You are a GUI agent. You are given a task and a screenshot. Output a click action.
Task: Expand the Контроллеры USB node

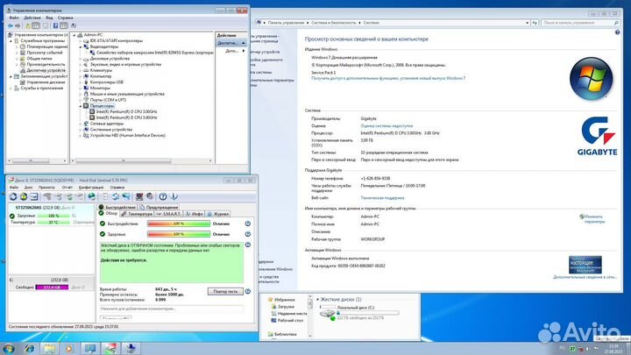point(81,82)
